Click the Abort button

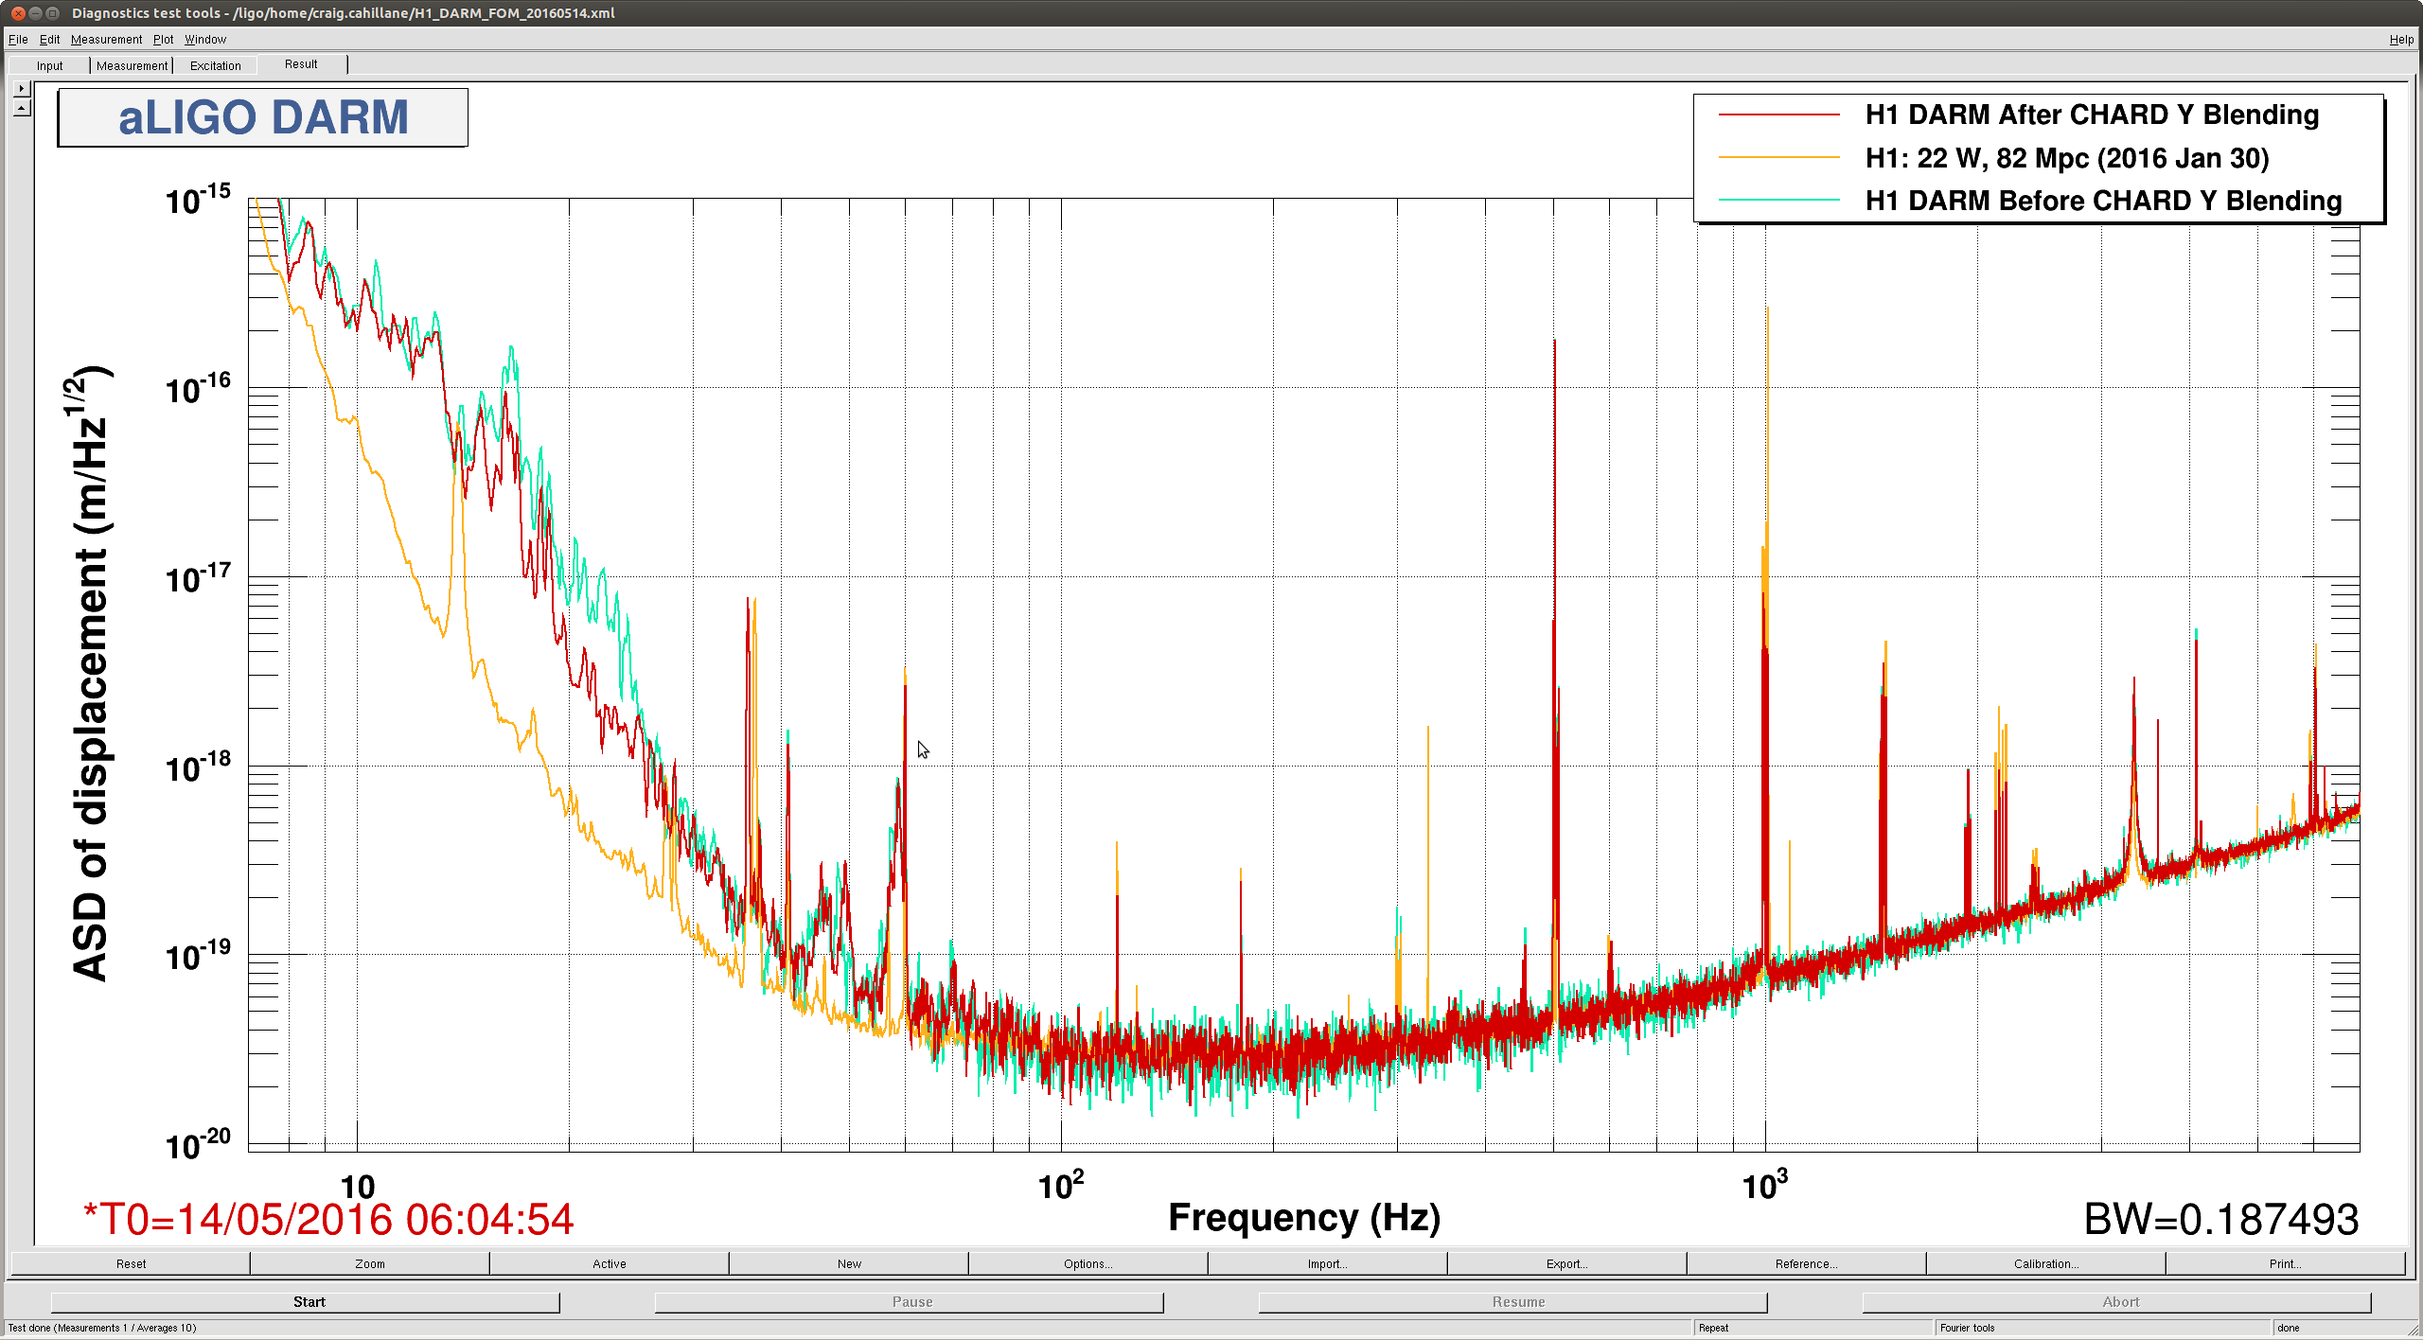(2117, 1302)
